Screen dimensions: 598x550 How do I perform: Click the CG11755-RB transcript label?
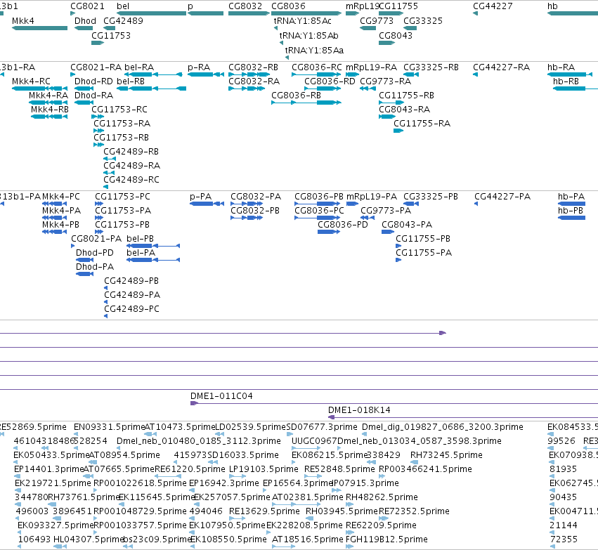[406, 96]
